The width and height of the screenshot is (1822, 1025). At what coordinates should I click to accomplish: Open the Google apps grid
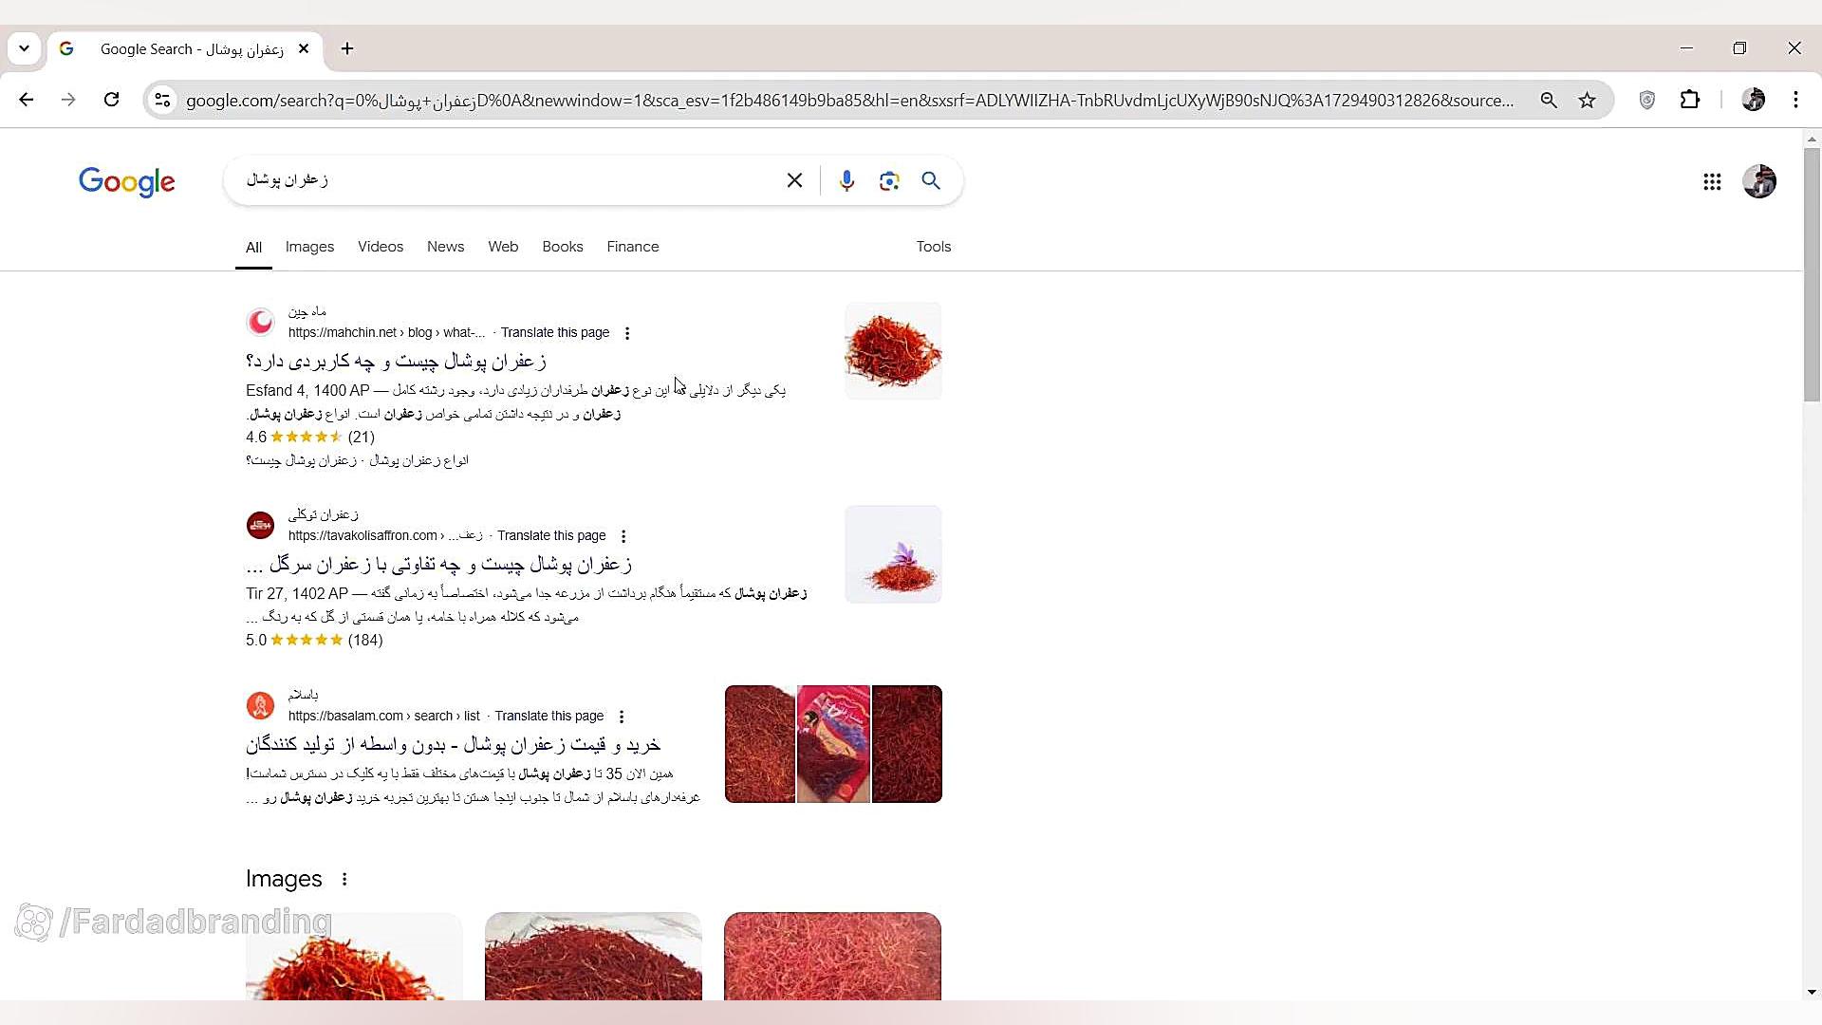click(1712, 181)
